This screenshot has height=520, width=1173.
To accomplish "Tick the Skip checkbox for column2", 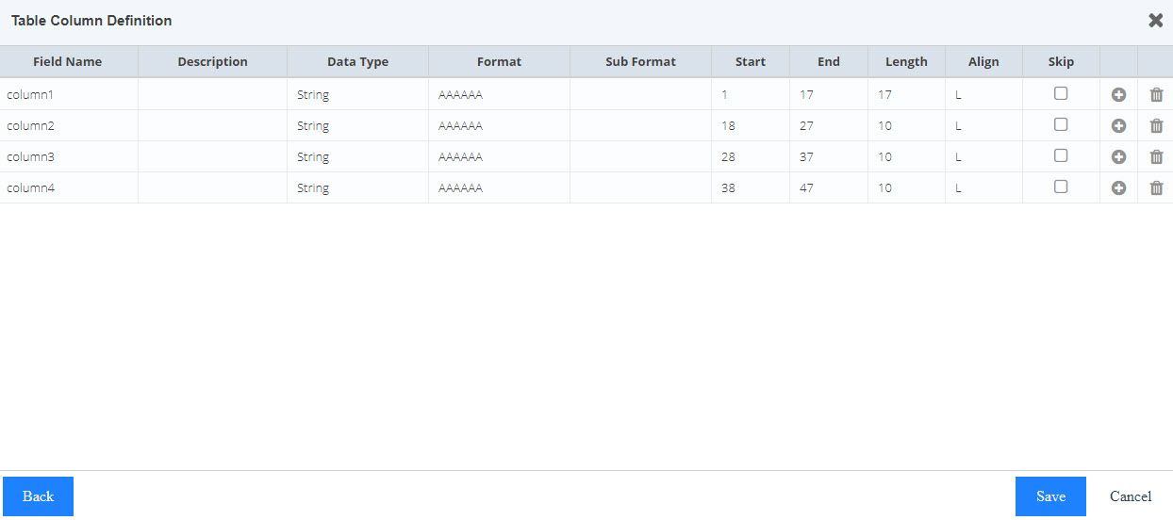I will (x=1061, y=124).
